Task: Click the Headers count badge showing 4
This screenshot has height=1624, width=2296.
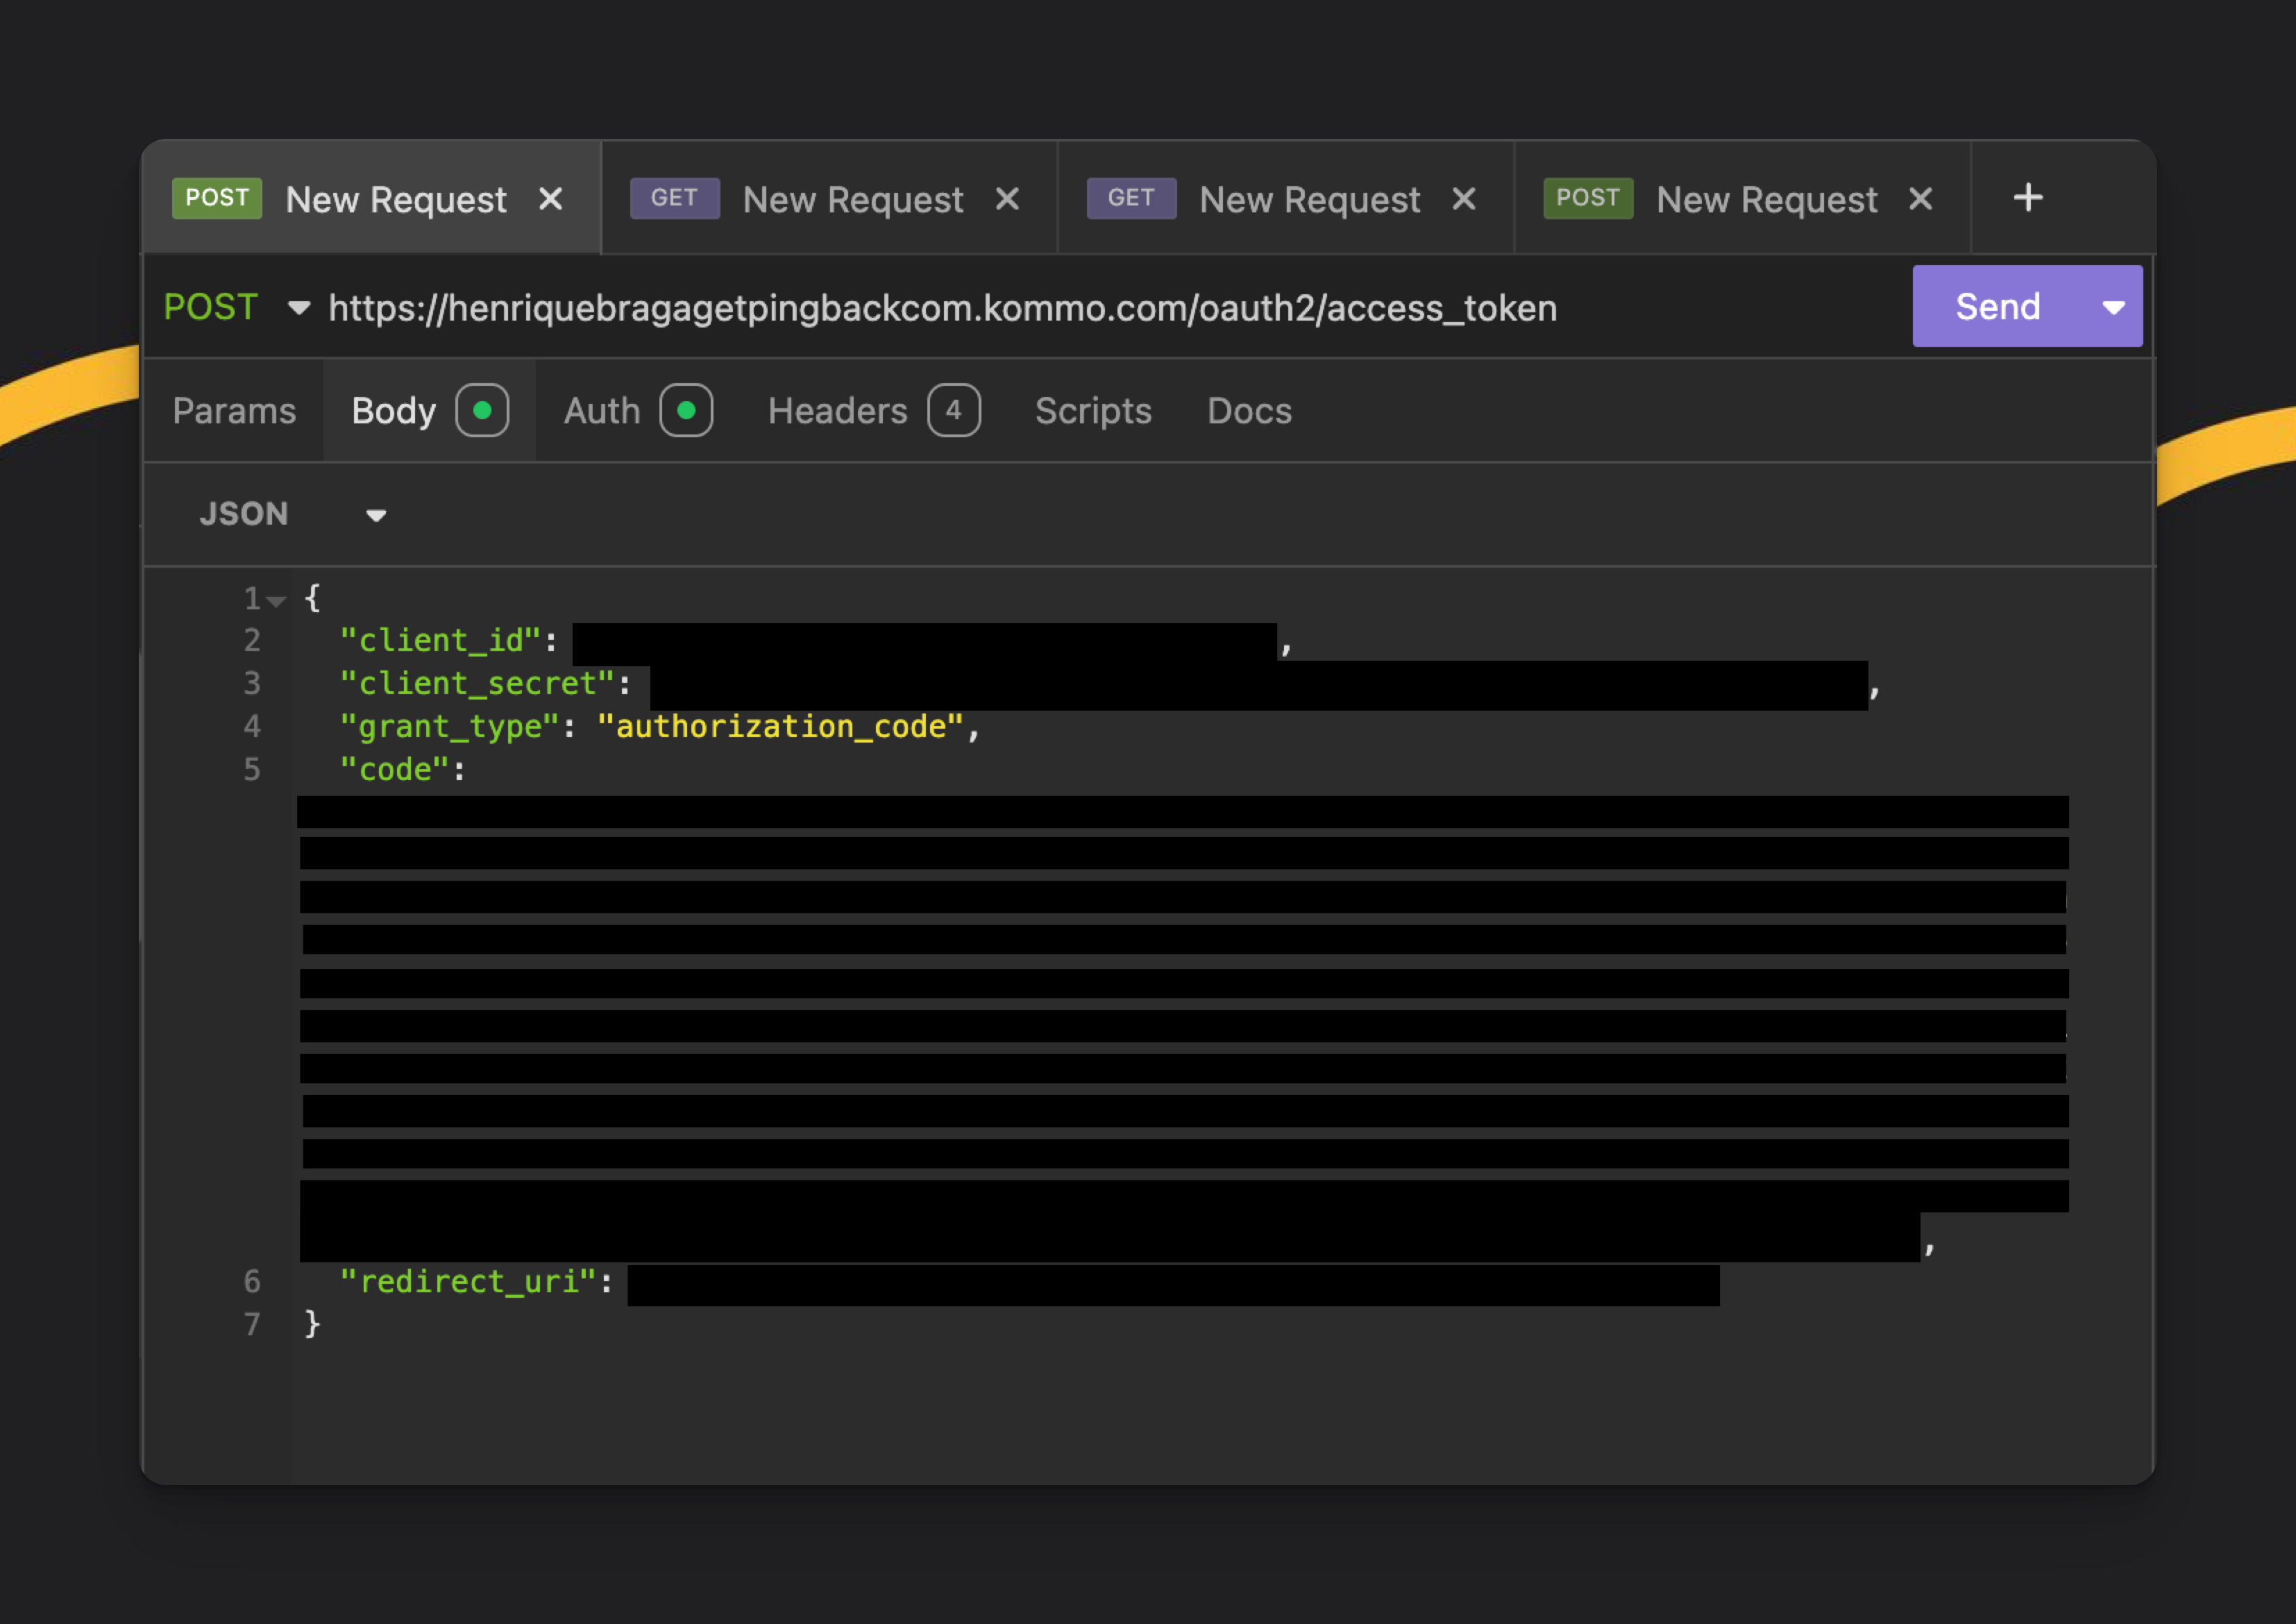Action: pyautogui.click(x=953, y=410)
